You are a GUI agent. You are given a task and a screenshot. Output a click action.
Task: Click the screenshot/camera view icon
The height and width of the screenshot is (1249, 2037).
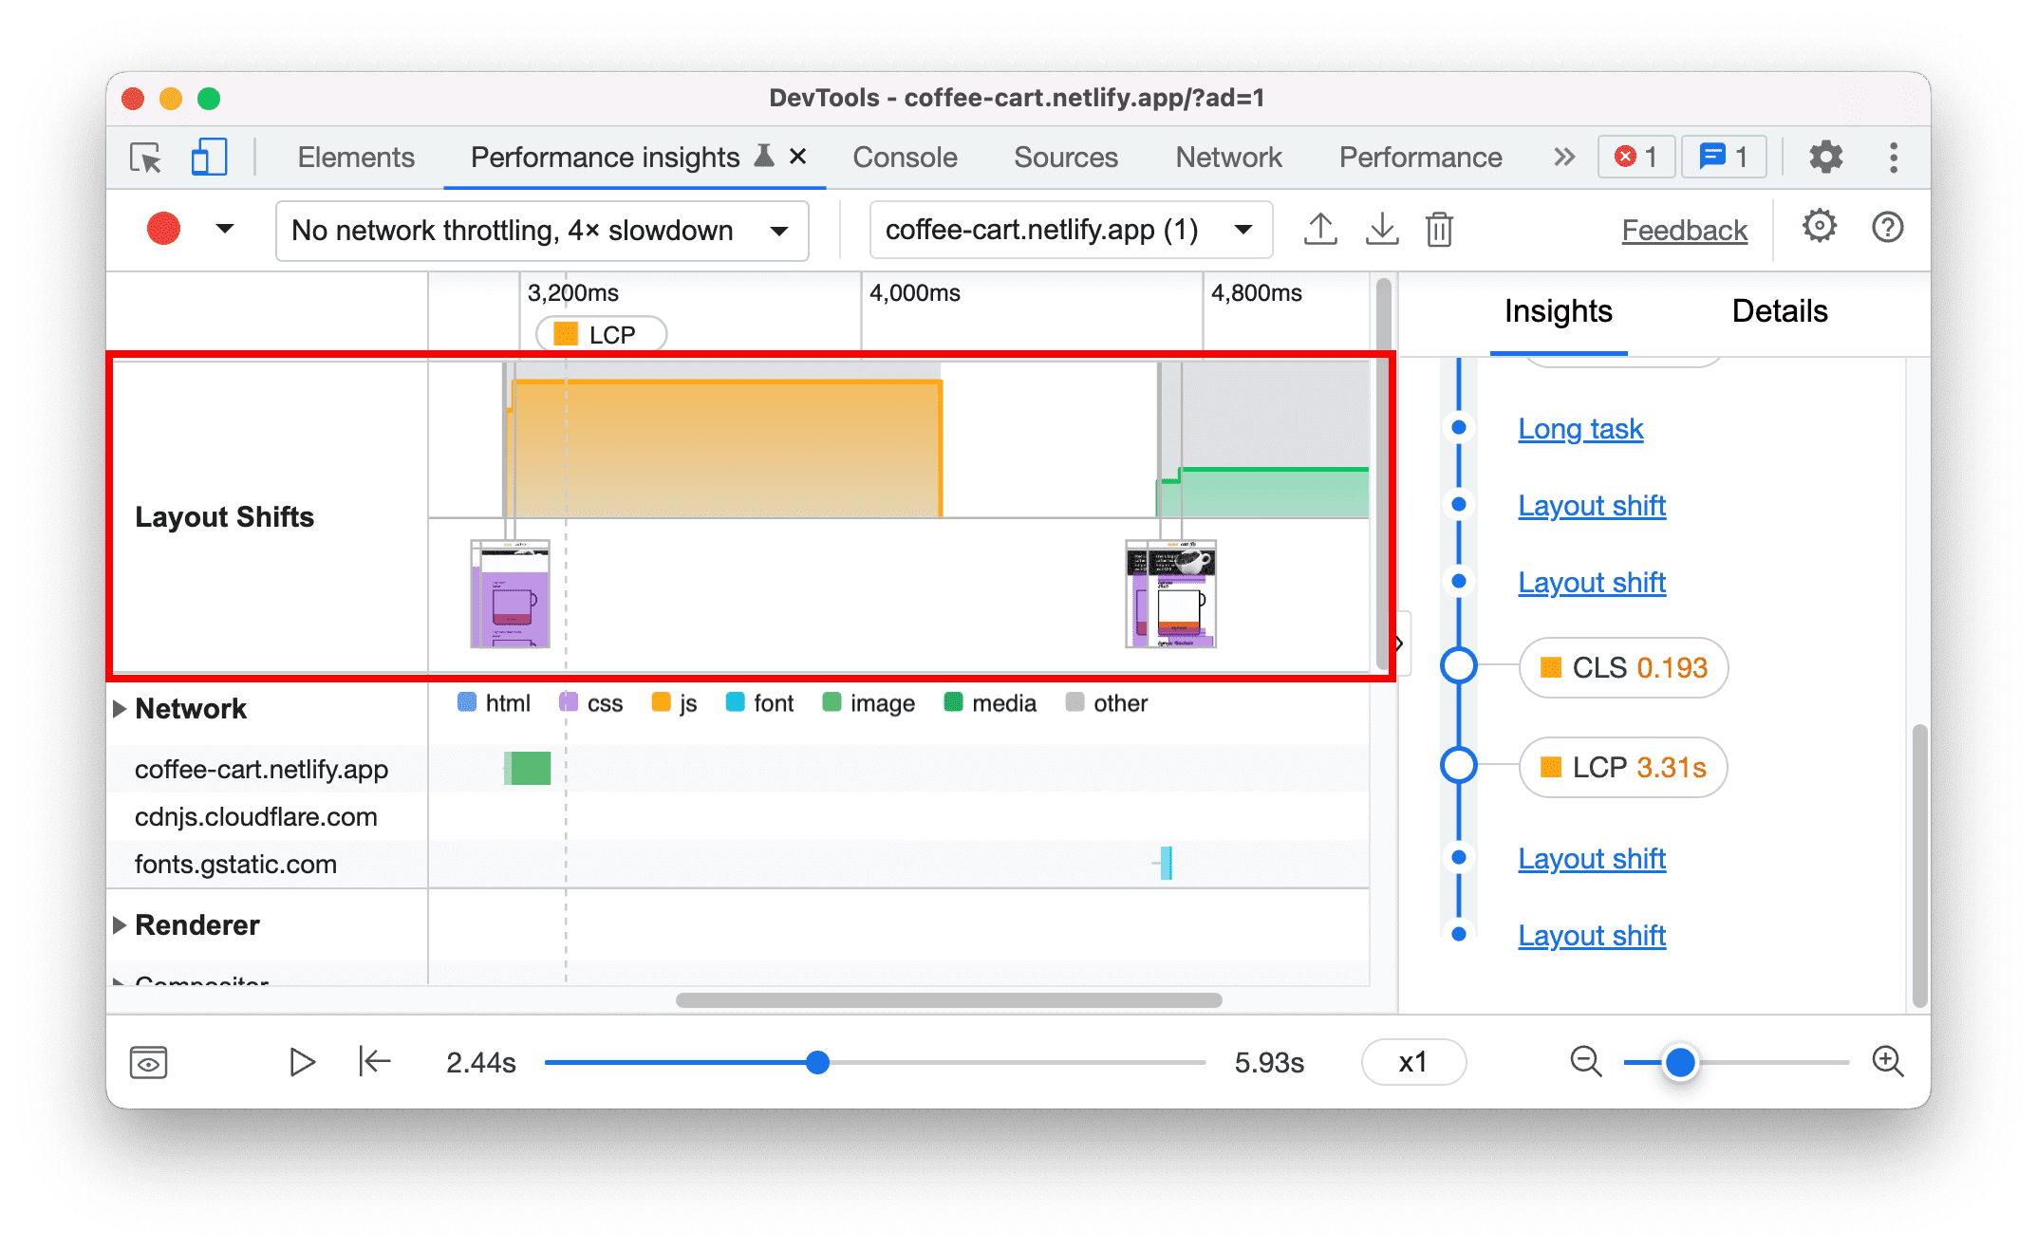click(x=148, y=1060)
